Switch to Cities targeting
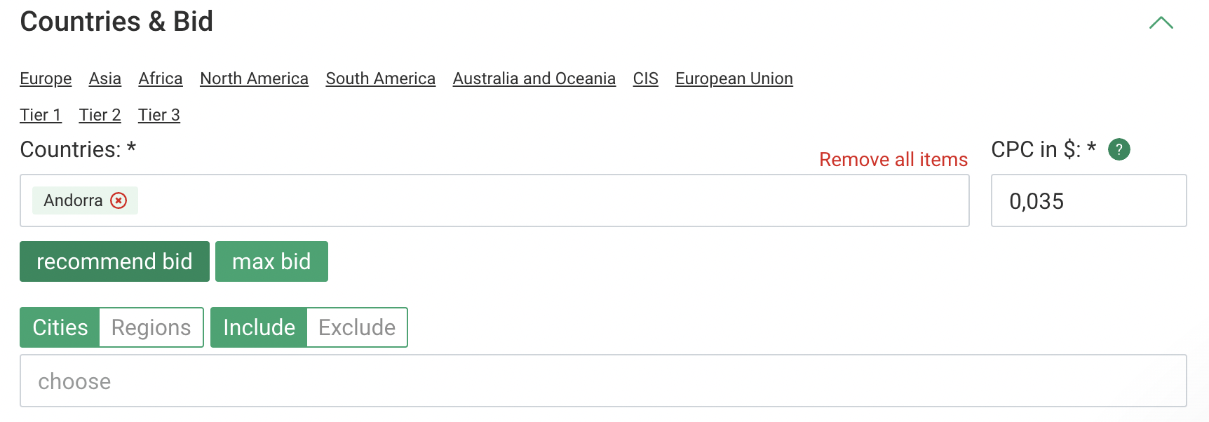 60,327
